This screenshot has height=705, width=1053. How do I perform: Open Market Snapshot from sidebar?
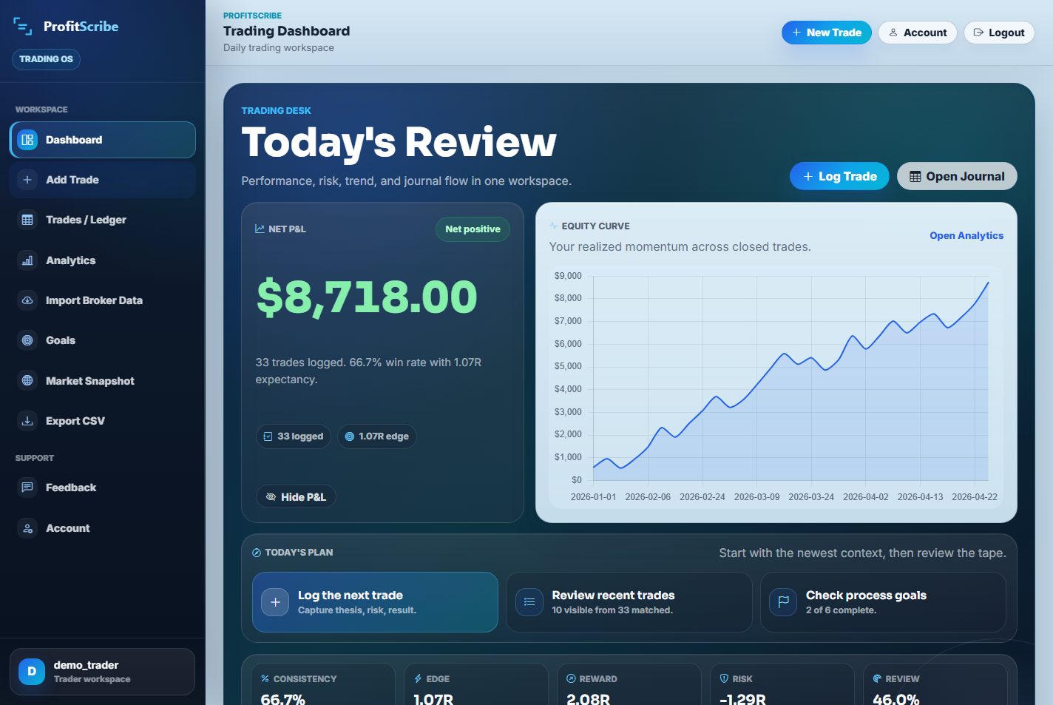click(102, 380)
